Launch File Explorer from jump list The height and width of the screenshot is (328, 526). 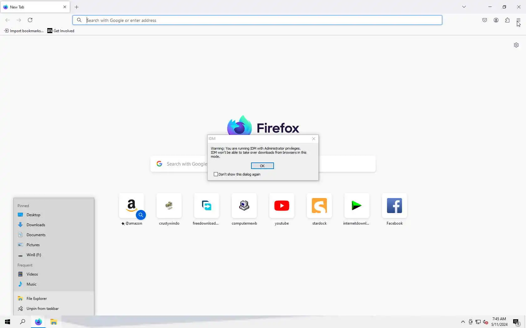(54, 299)
